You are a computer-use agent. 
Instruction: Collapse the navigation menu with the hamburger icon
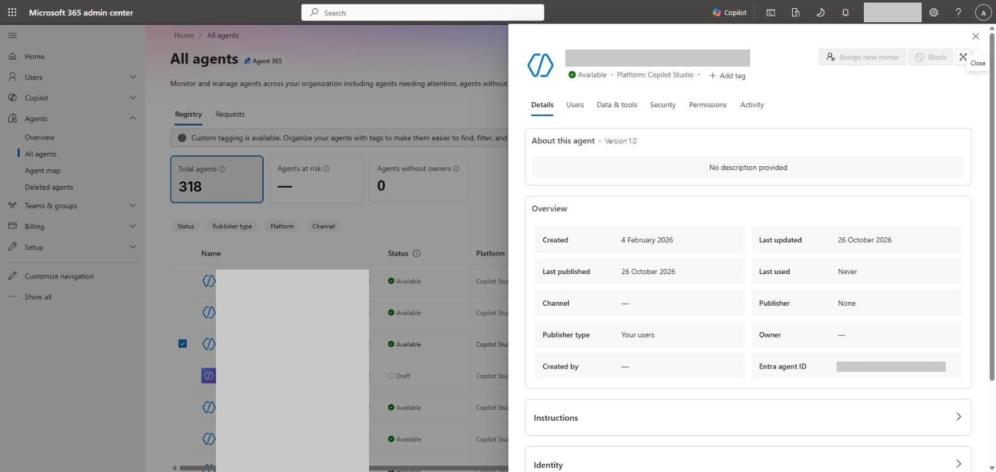(x=12, y=36)
